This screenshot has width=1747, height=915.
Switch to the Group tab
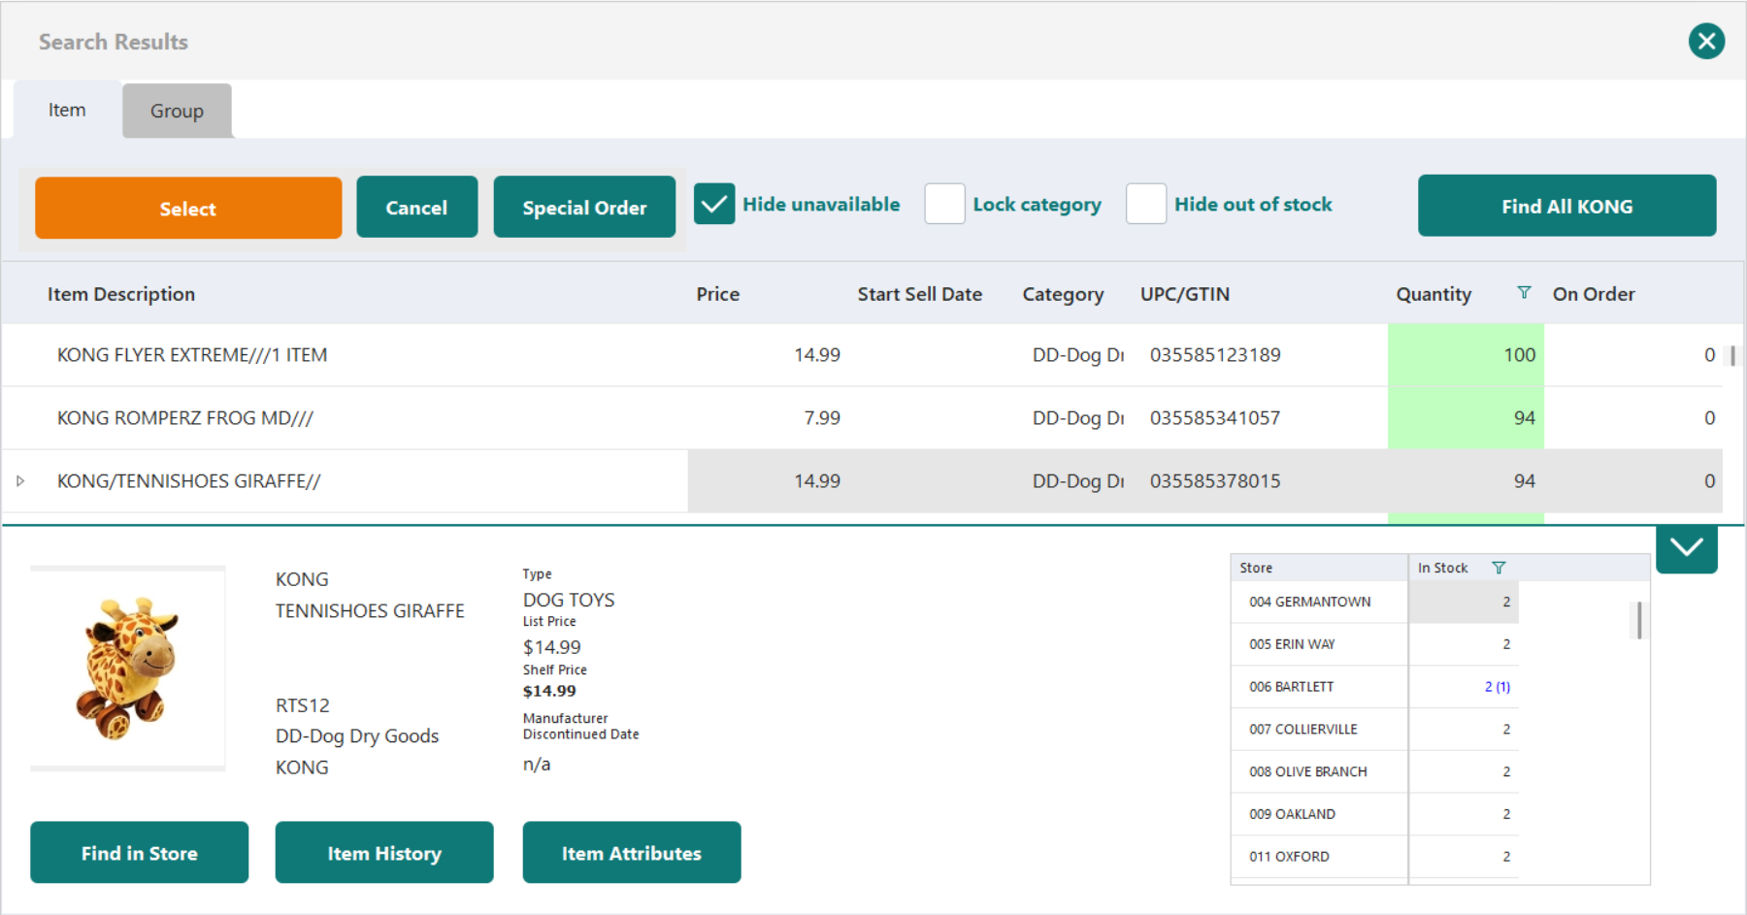pyautogui.click(x=177, y=111)
